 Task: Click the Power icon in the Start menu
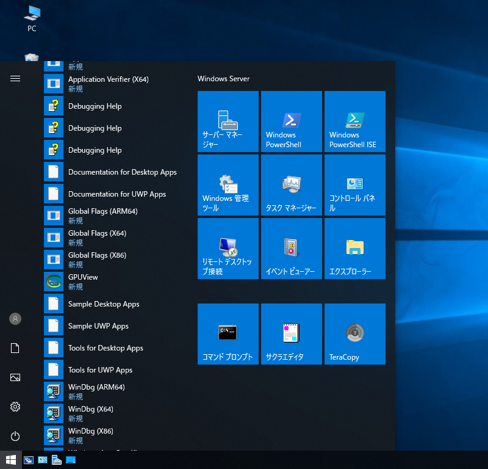[x=15, y=436]
